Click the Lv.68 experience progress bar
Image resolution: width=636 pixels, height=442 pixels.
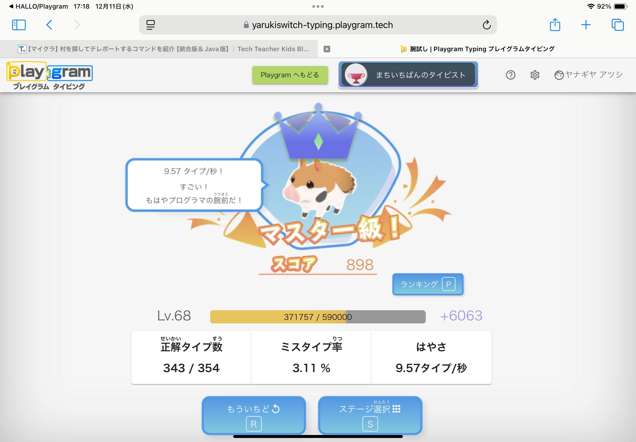317,317
